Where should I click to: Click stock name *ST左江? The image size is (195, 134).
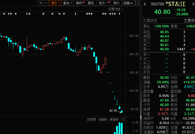point(176,4)
